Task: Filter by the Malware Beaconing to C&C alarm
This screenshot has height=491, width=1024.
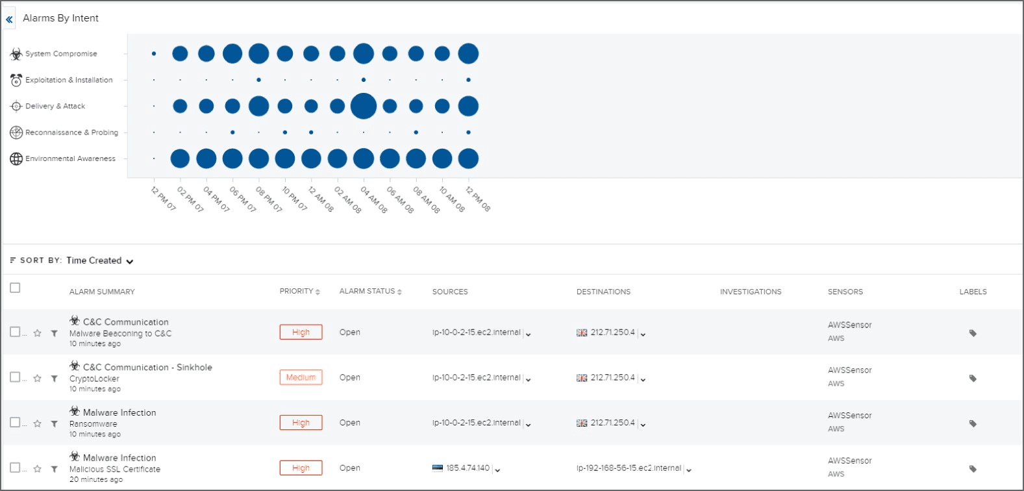Action: tap(55, 333)
